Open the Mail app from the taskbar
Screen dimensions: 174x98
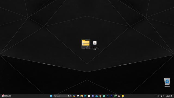(x=97, y=96)
